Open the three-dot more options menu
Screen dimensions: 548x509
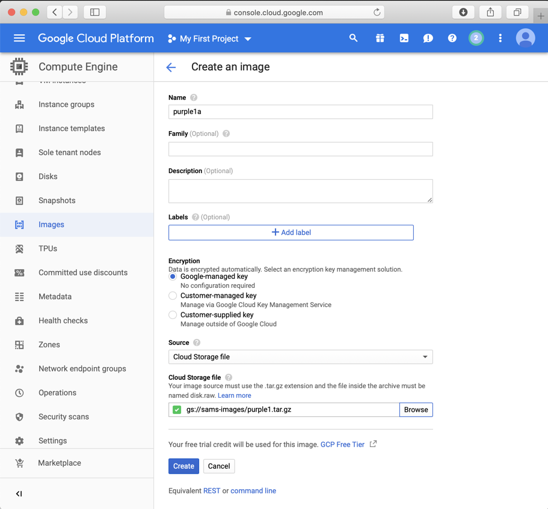coord(500,38)
